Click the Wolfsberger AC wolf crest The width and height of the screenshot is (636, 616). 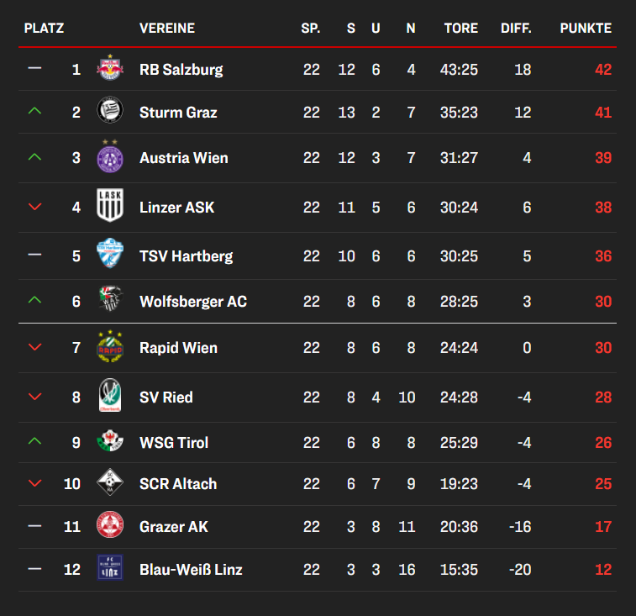point(110,301)
